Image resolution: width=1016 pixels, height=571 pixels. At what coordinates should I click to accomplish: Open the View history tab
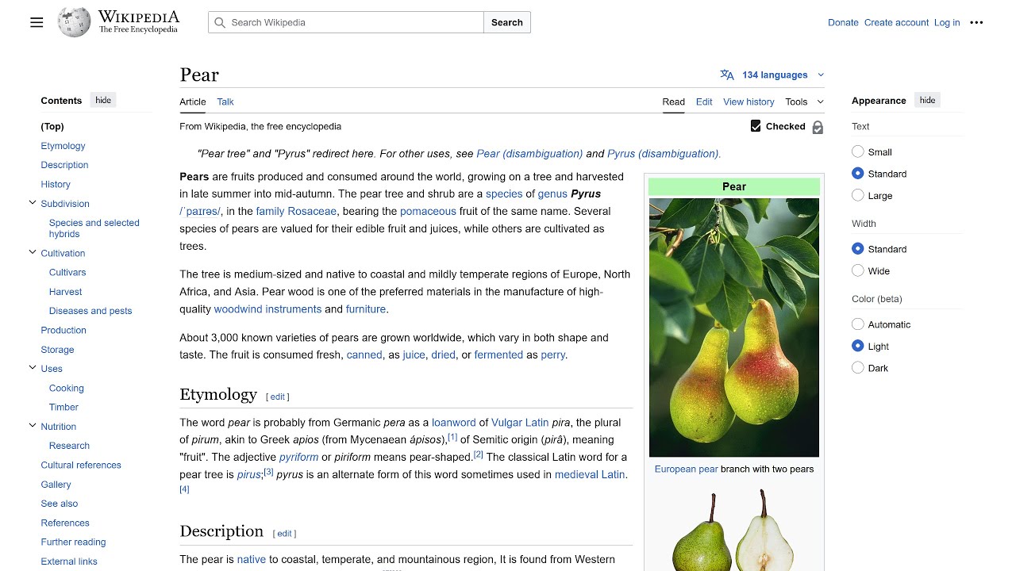[749, 102]
